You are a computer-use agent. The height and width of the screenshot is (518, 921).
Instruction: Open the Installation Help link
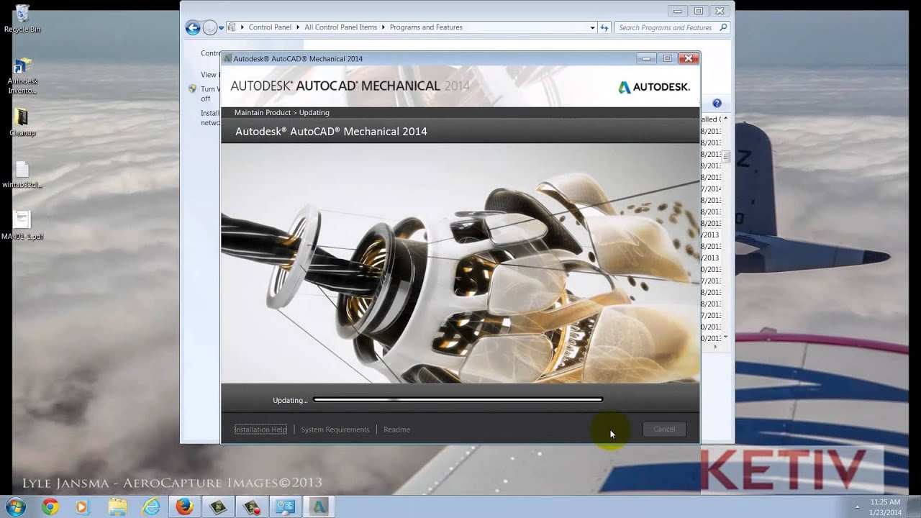coord(260,430)
